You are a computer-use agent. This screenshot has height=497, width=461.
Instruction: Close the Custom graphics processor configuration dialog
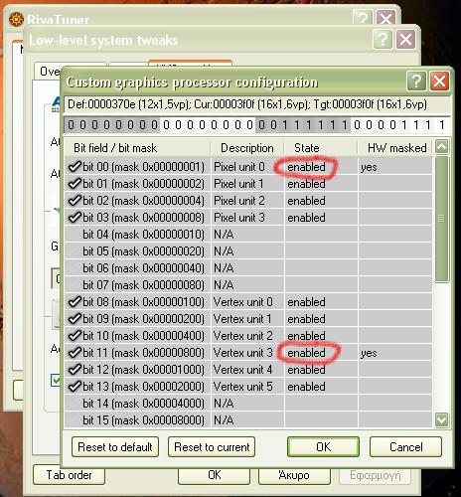(x=439, y=81)
